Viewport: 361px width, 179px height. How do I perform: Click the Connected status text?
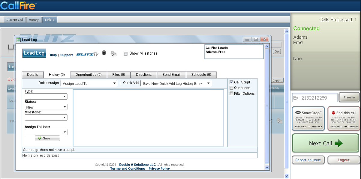click(306, 28)
